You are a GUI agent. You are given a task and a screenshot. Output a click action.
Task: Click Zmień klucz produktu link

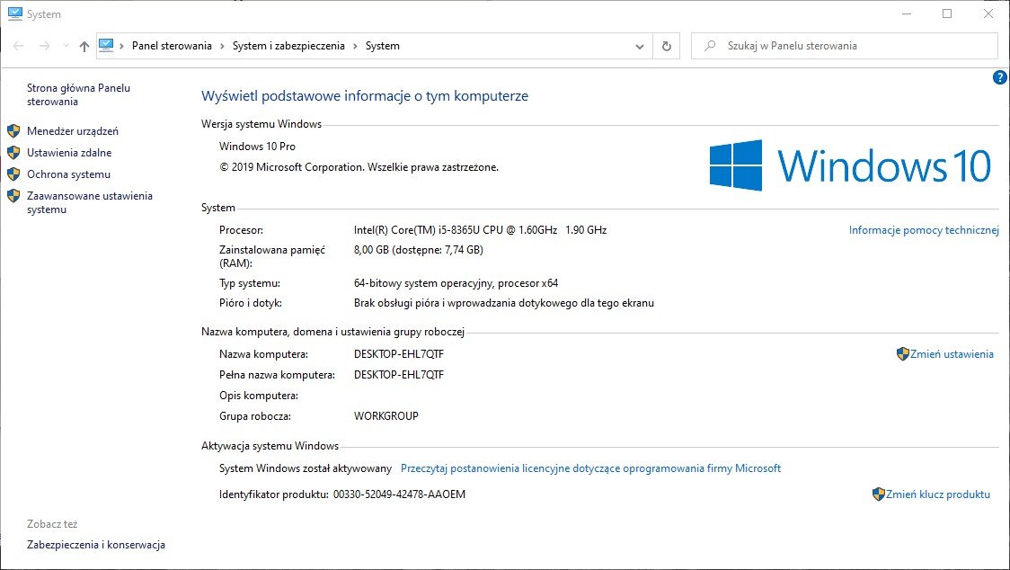(938, 494)
